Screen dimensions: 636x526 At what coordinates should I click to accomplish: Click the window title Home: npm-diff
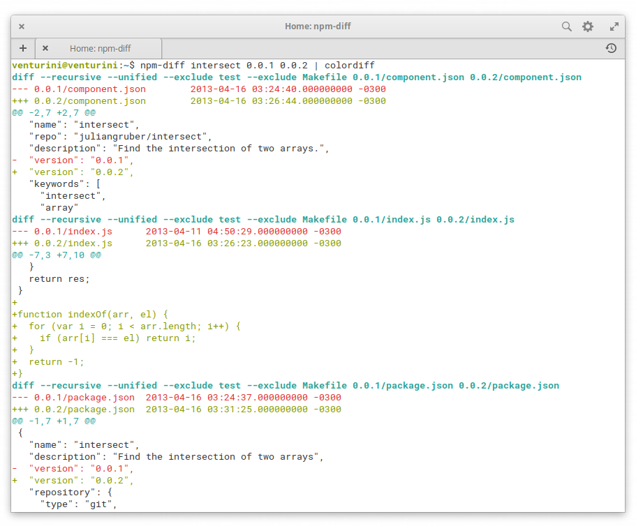click(318, 27)
